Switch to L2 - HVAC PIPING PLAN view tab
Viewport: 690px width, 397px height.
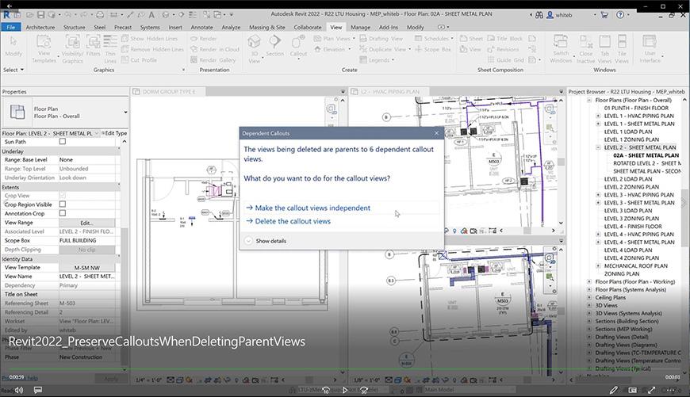coord(390,91)
